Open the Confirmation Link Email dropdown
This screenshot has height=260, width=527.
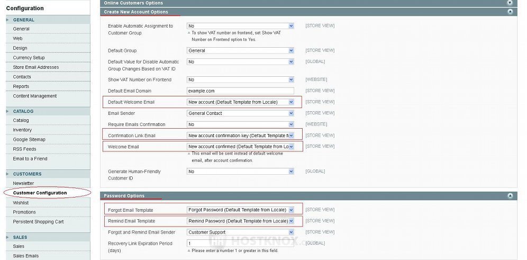coord(240,136)
